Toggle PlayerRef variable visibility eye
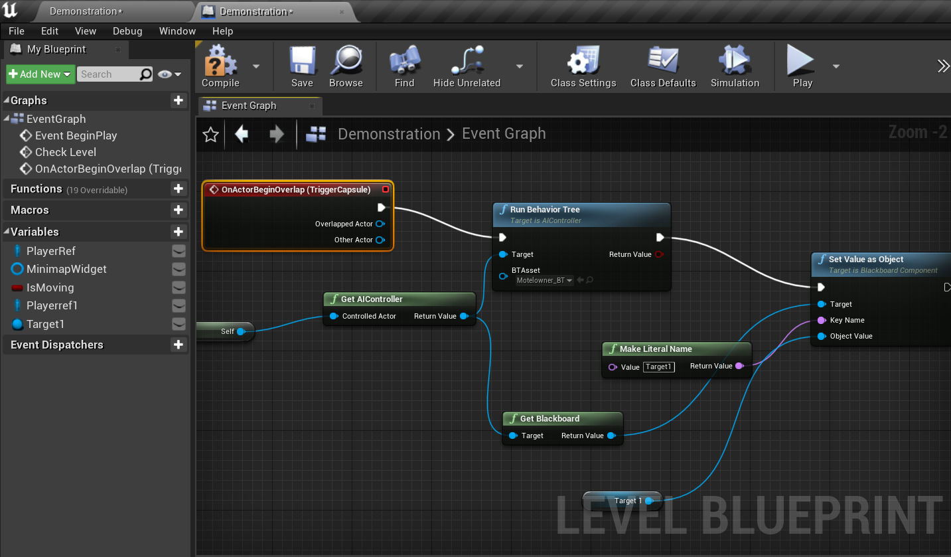The height and width of the screenshot is (557, 951). [179, 251]
